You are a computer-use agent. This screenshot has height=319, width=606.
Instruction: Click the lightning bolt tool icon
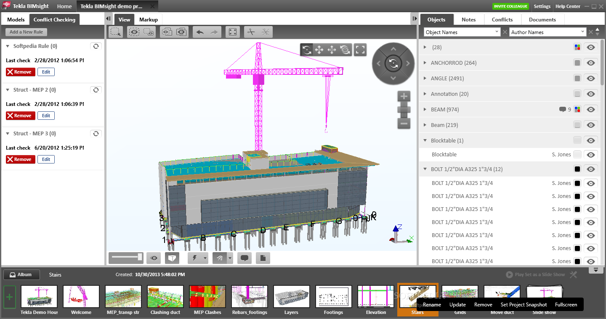point(195,258)
